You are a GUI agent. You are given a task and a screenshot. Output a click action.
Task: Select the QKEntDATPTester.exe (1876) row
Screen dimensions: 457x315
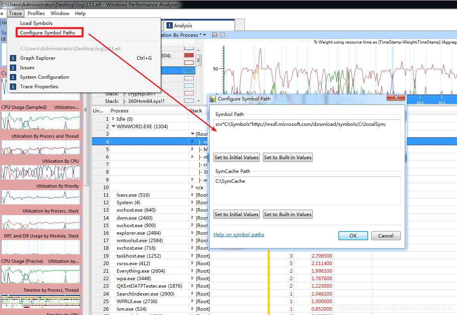point(149,286)
